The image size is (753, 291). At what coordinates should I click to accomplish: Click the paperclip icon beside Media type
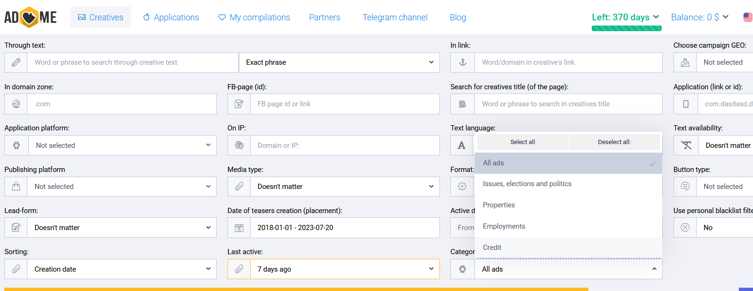click(x=239, y=187)
